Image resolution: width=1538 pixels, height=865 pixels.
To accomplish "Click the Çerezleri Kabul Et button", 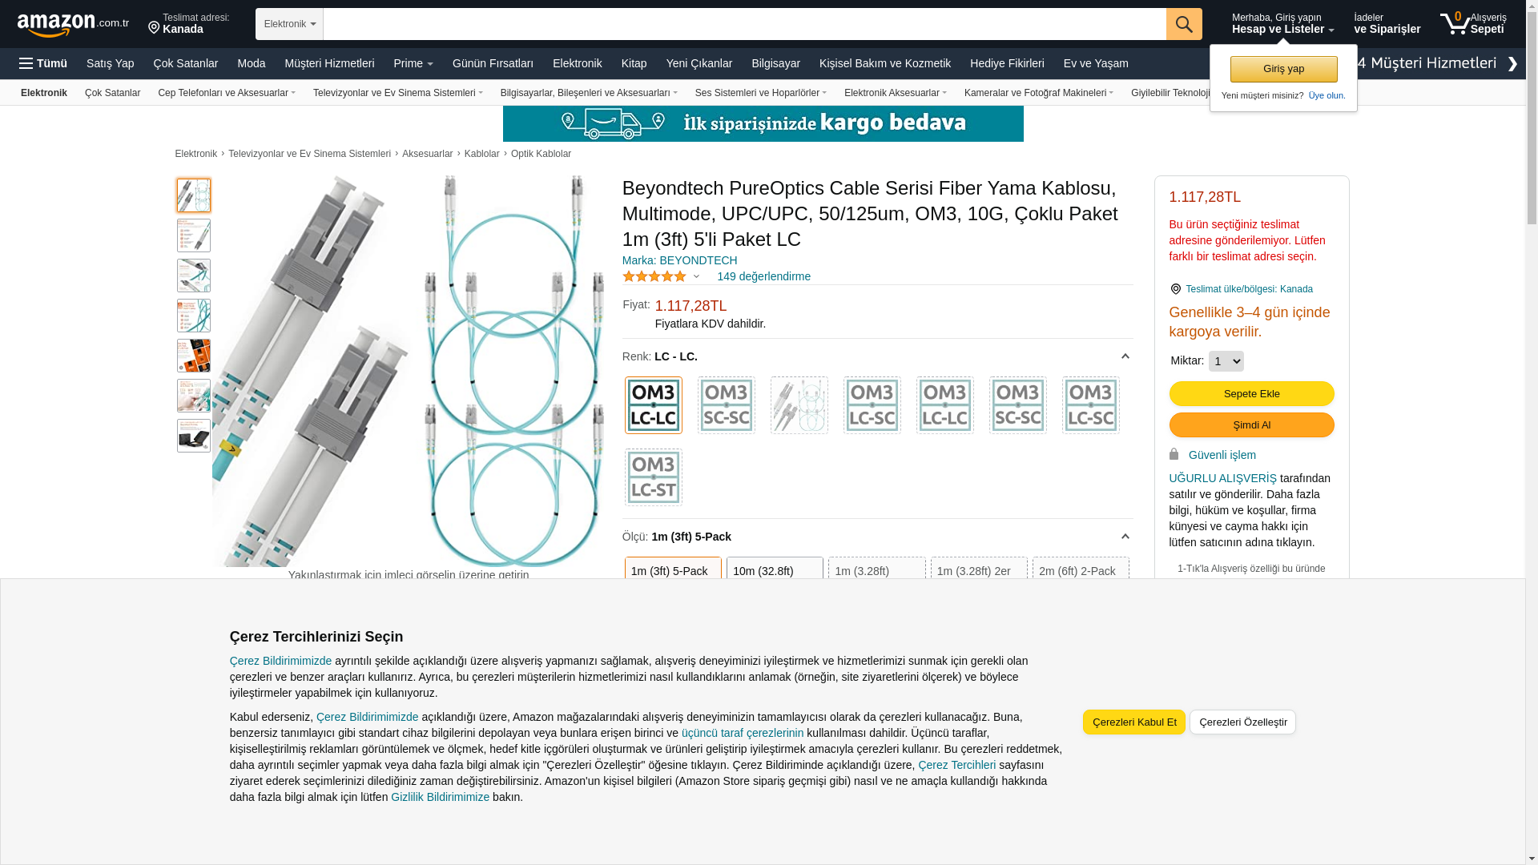I will point(1134,722).
